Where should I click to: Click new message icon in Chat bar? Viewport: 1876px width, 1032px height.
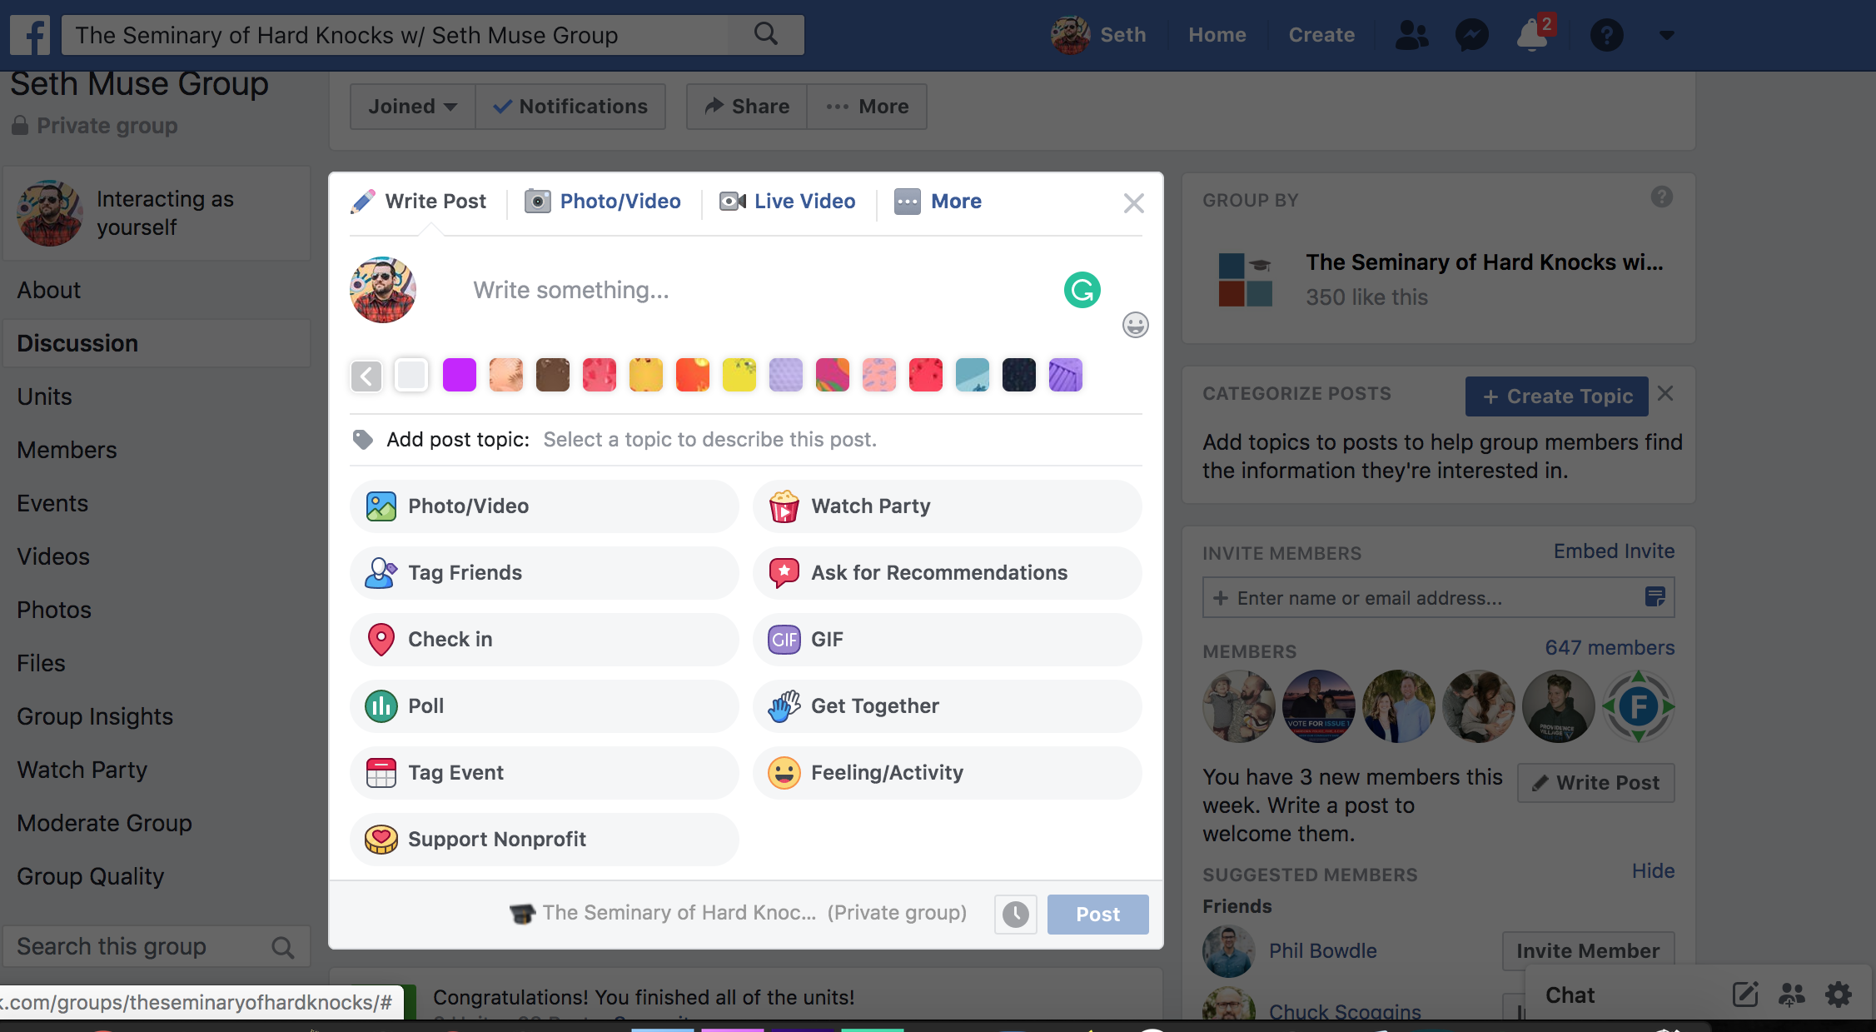coord(1745,995)
